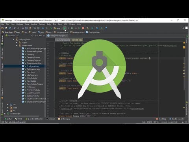Click the Cut scissors icon
This screenshot has height=142, width=189.
[x=22, y=28]
